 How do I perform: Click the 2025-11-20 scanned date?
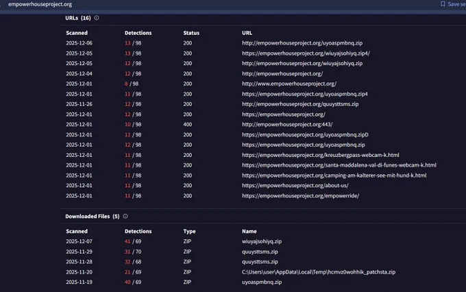(x=79, y=272)
